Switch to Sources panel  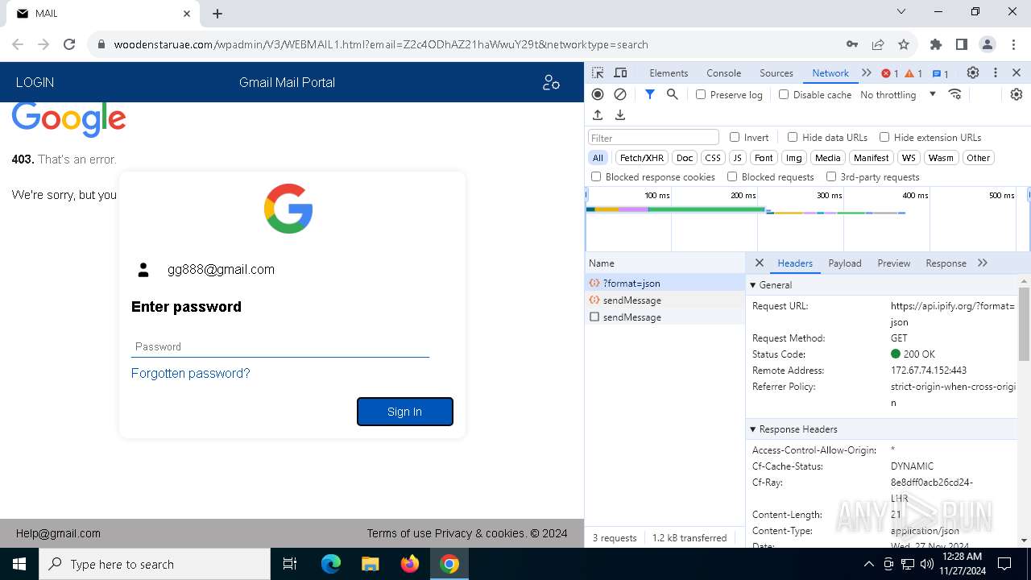click(x=776, y=72)
